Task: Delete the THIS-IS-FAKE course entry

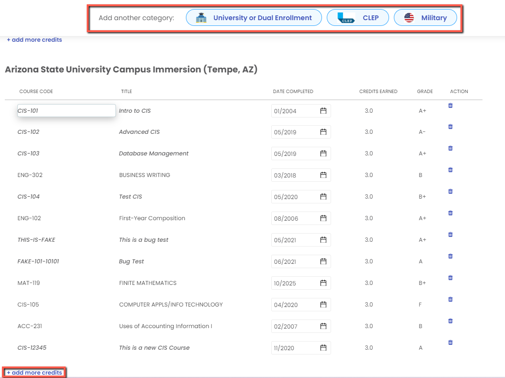Action: pos(450,235)
